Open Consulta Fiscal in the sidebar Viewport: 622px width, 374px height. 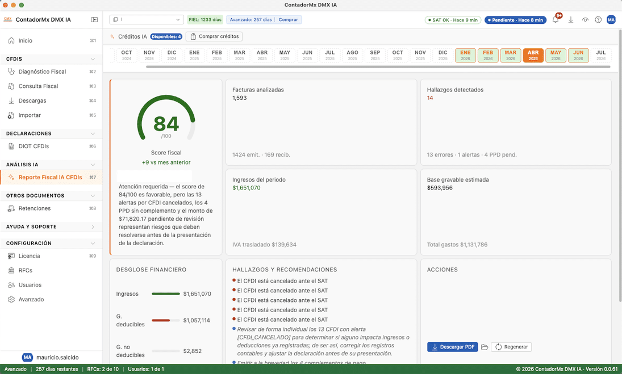point(51,86)
